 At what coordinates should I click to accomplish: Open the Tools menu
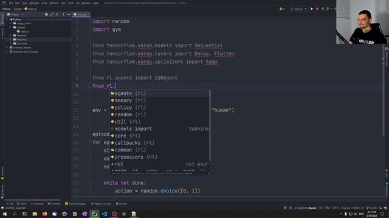[71, 3]
